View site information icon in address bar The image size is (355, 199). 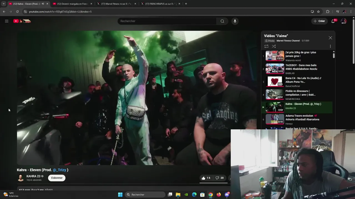coord(25,12)
